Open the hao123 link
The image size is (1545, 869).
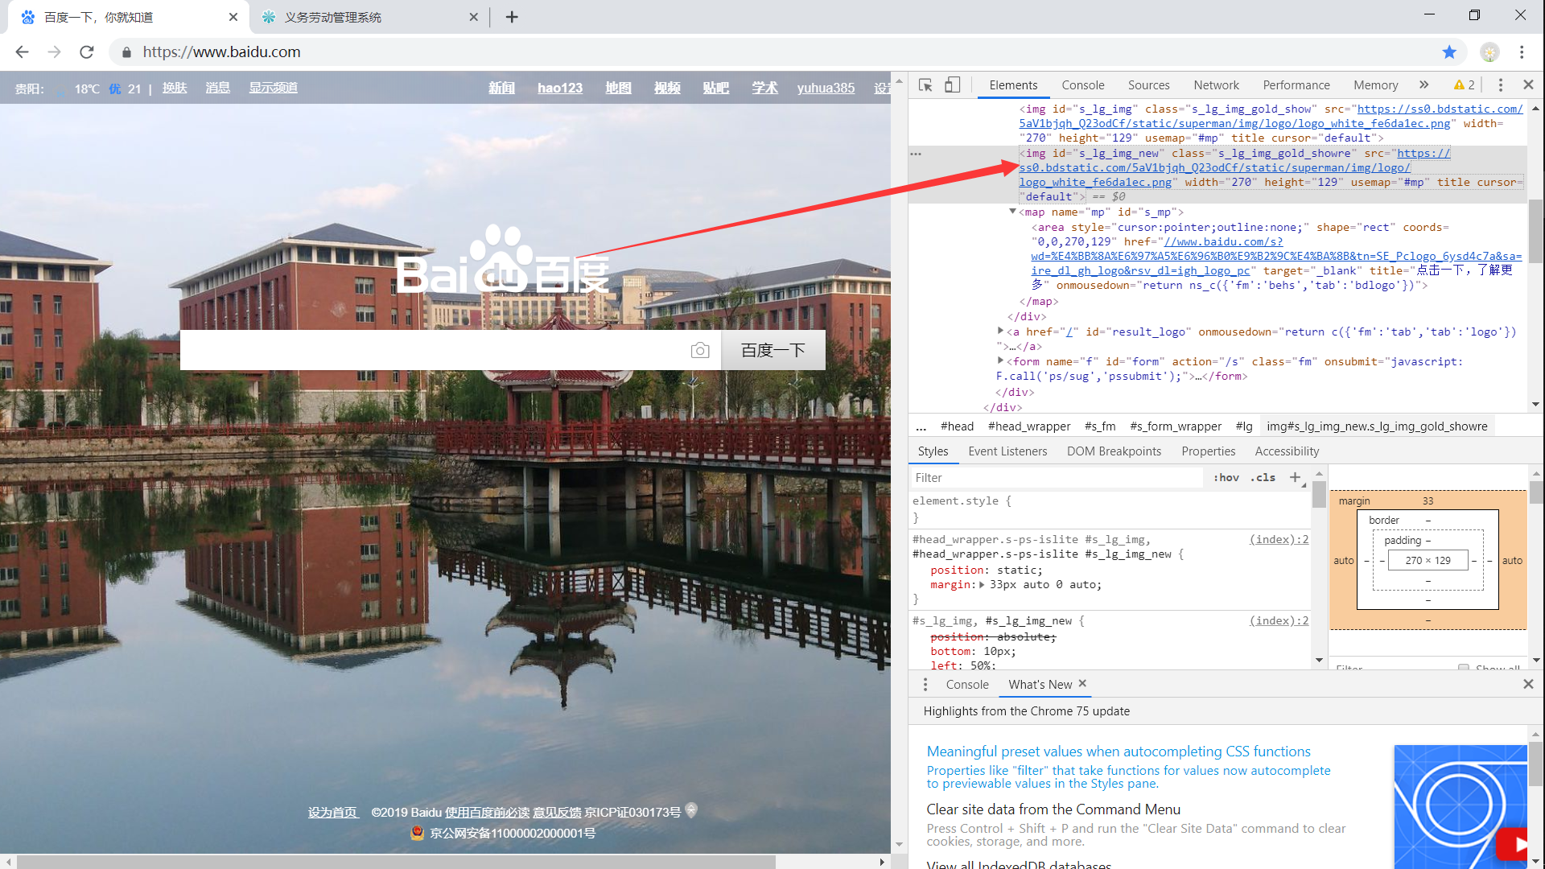coord(560,88)
